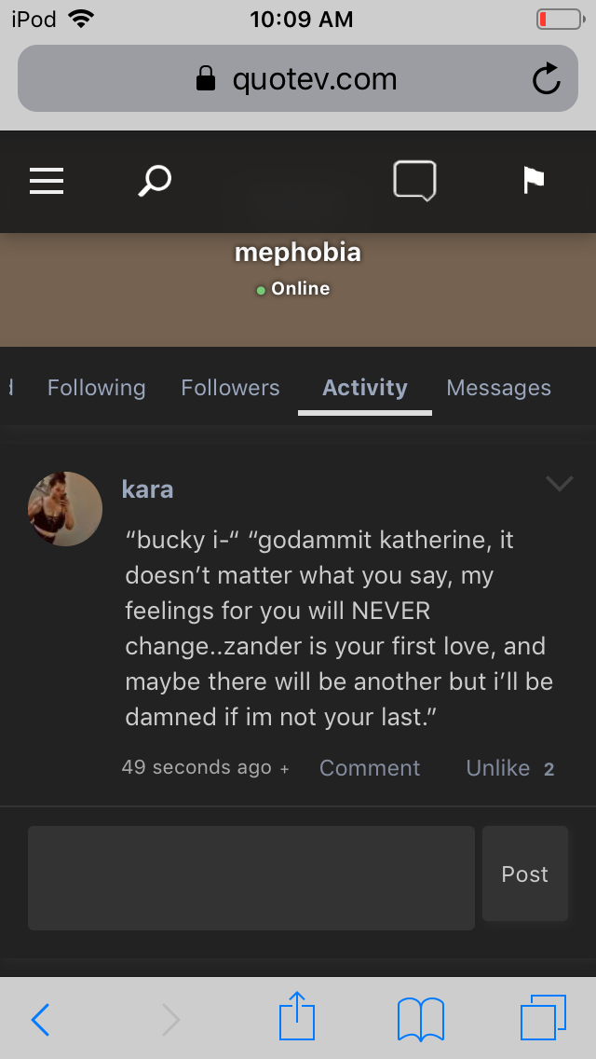This screenshot has width=596, height=1059.
Task: Open kara's profile name link
Action: click(147, 489)
